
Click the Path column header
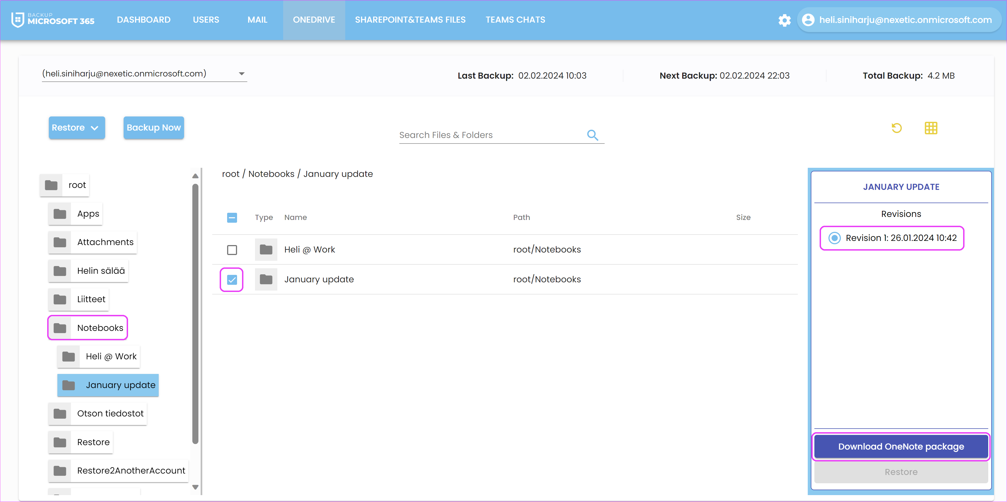521,217
